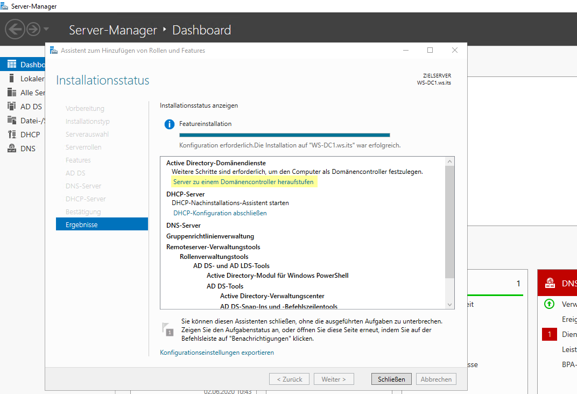
Task: Click Active Directory-Modul für Windows PowerShell entry
Action: coord(277,276)
